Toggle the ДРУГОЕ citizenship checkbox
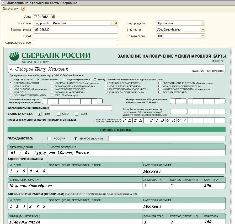 (76, 138)
